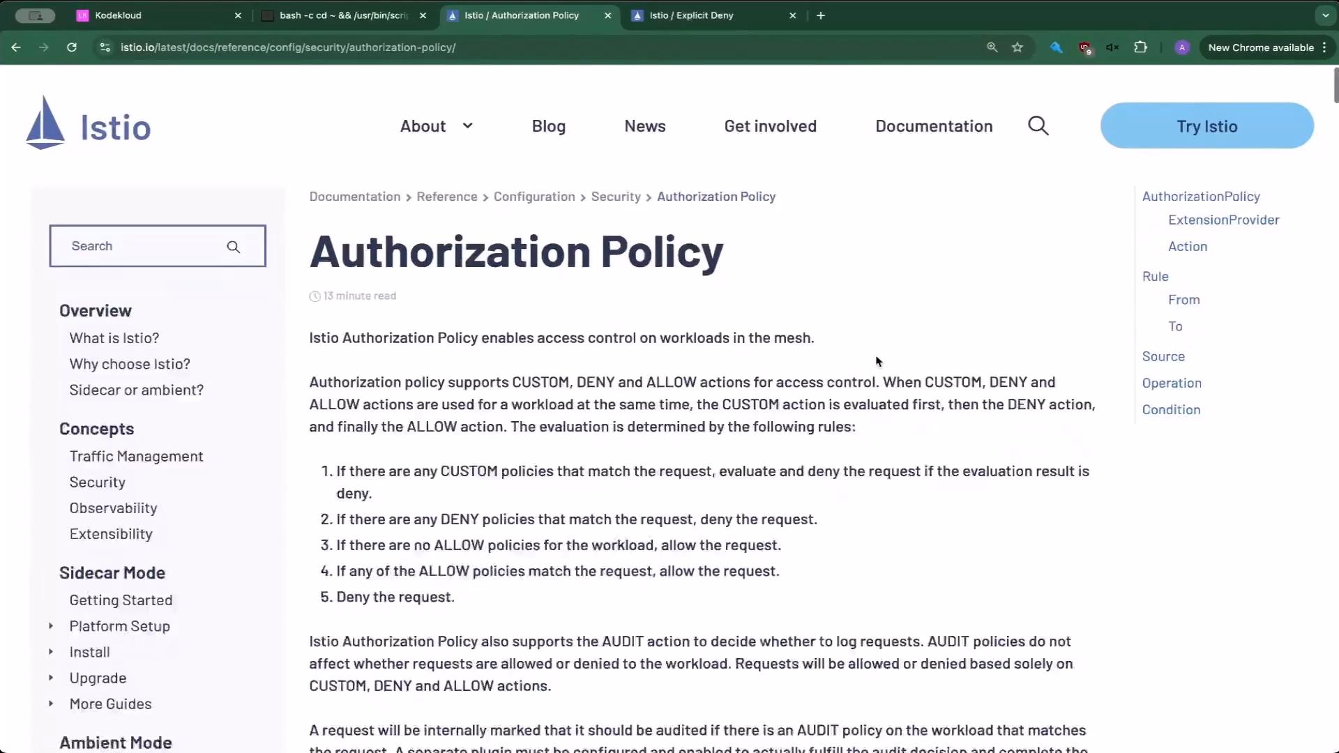Expand the Upgrade tree arrow
The image size is (1339, 753).
pyautogui.click(x=51, y=678)
